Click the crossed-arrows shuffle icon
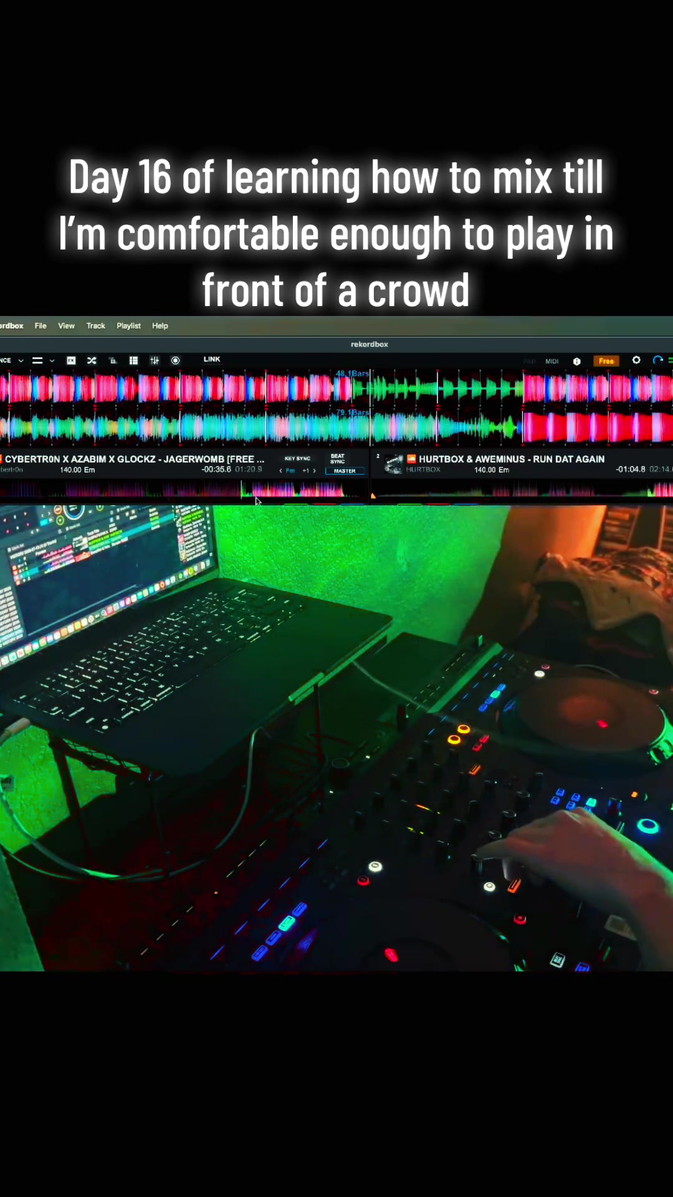673x1197 pixels. [x=92, y=360]
